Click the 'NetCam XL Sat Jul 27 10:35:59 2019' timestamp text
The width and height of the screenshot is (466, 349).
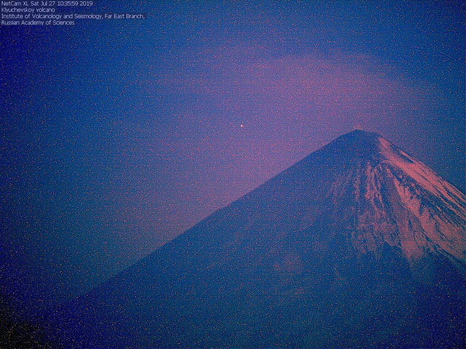pos(47,4)
